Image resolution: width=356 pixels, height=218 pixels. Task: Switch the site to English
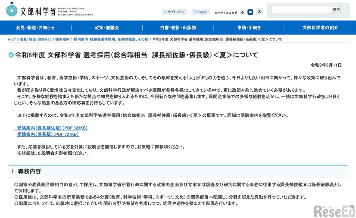pos(201,12)
